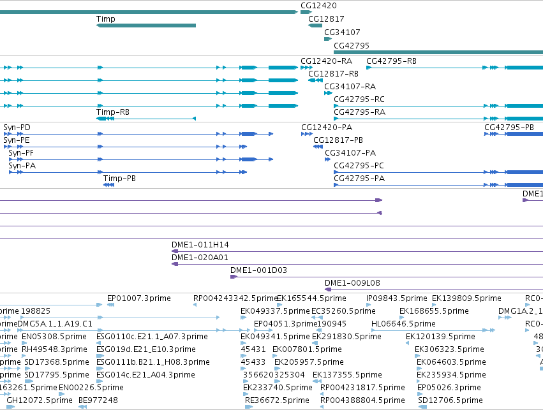Select the EK007801.5prime EST label
This screenshot has height=410, width=543.
pyautogui.click(x=307, y=349)
